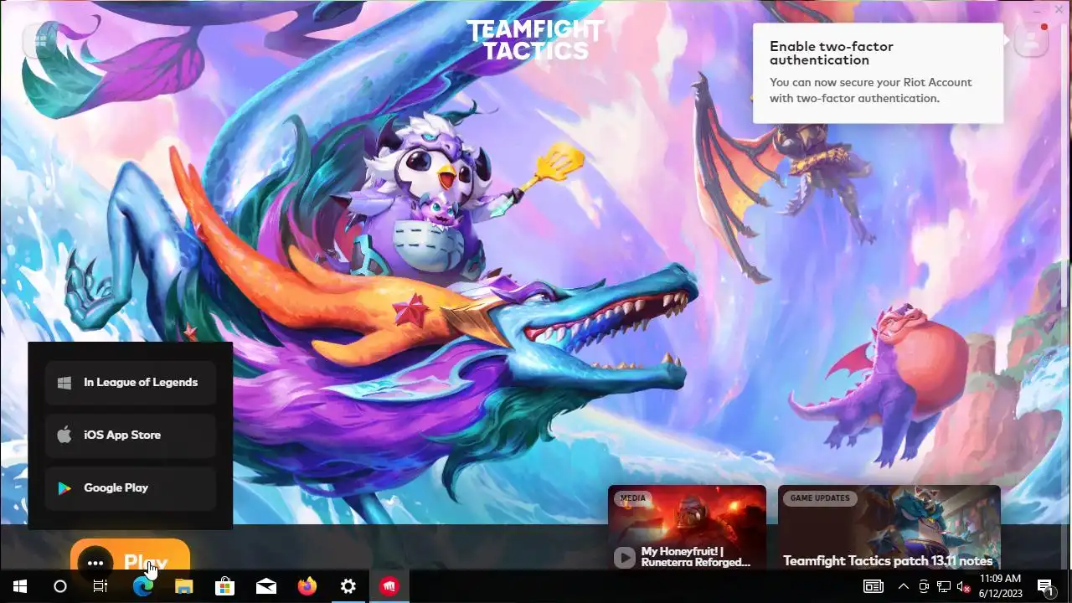Open the account profile icon
Screen dimensions: 1072x603
(1031, 39)
